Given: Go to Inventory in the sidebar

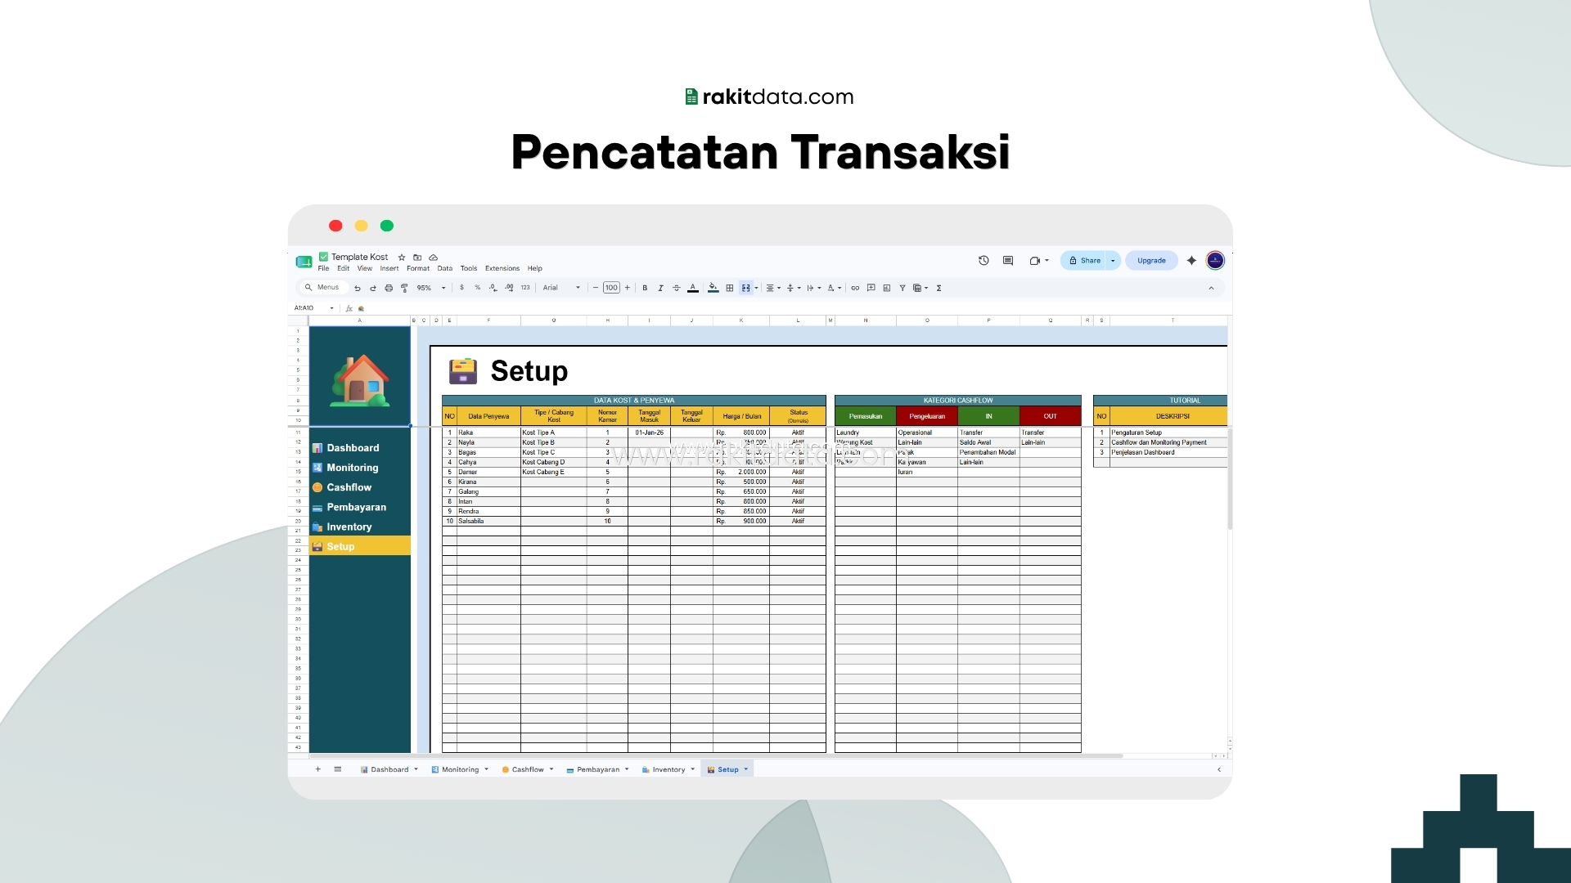Looking at the screenshot, I should click(x=349, y=527).
